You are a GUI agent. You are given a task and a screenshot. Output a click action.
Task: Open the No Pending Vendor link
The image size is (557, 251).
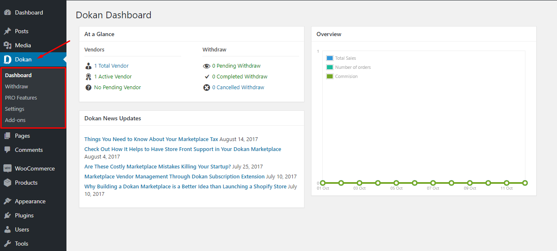[x=118, y=88]
